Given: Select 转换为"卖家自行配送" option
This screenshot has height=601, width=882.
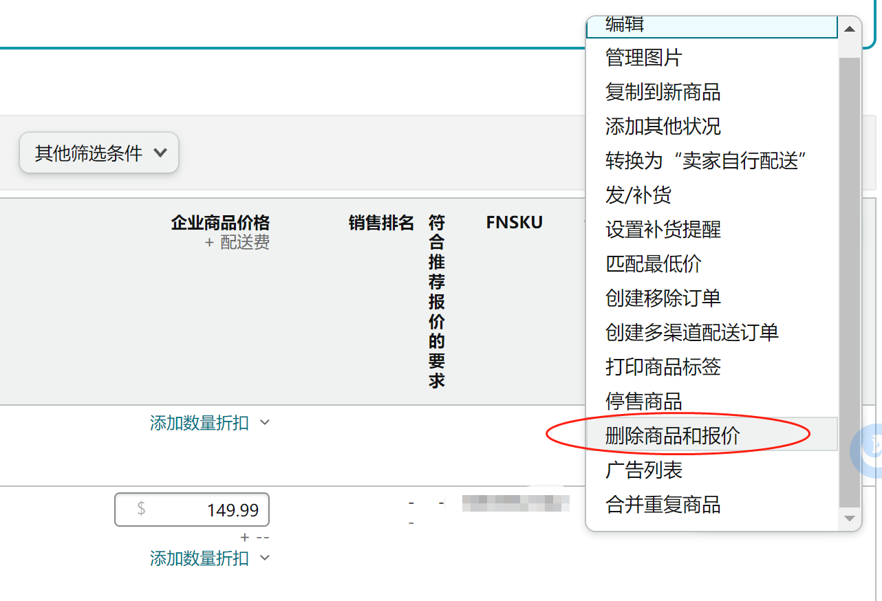Looking at the screenshot, I should point(711,160).
